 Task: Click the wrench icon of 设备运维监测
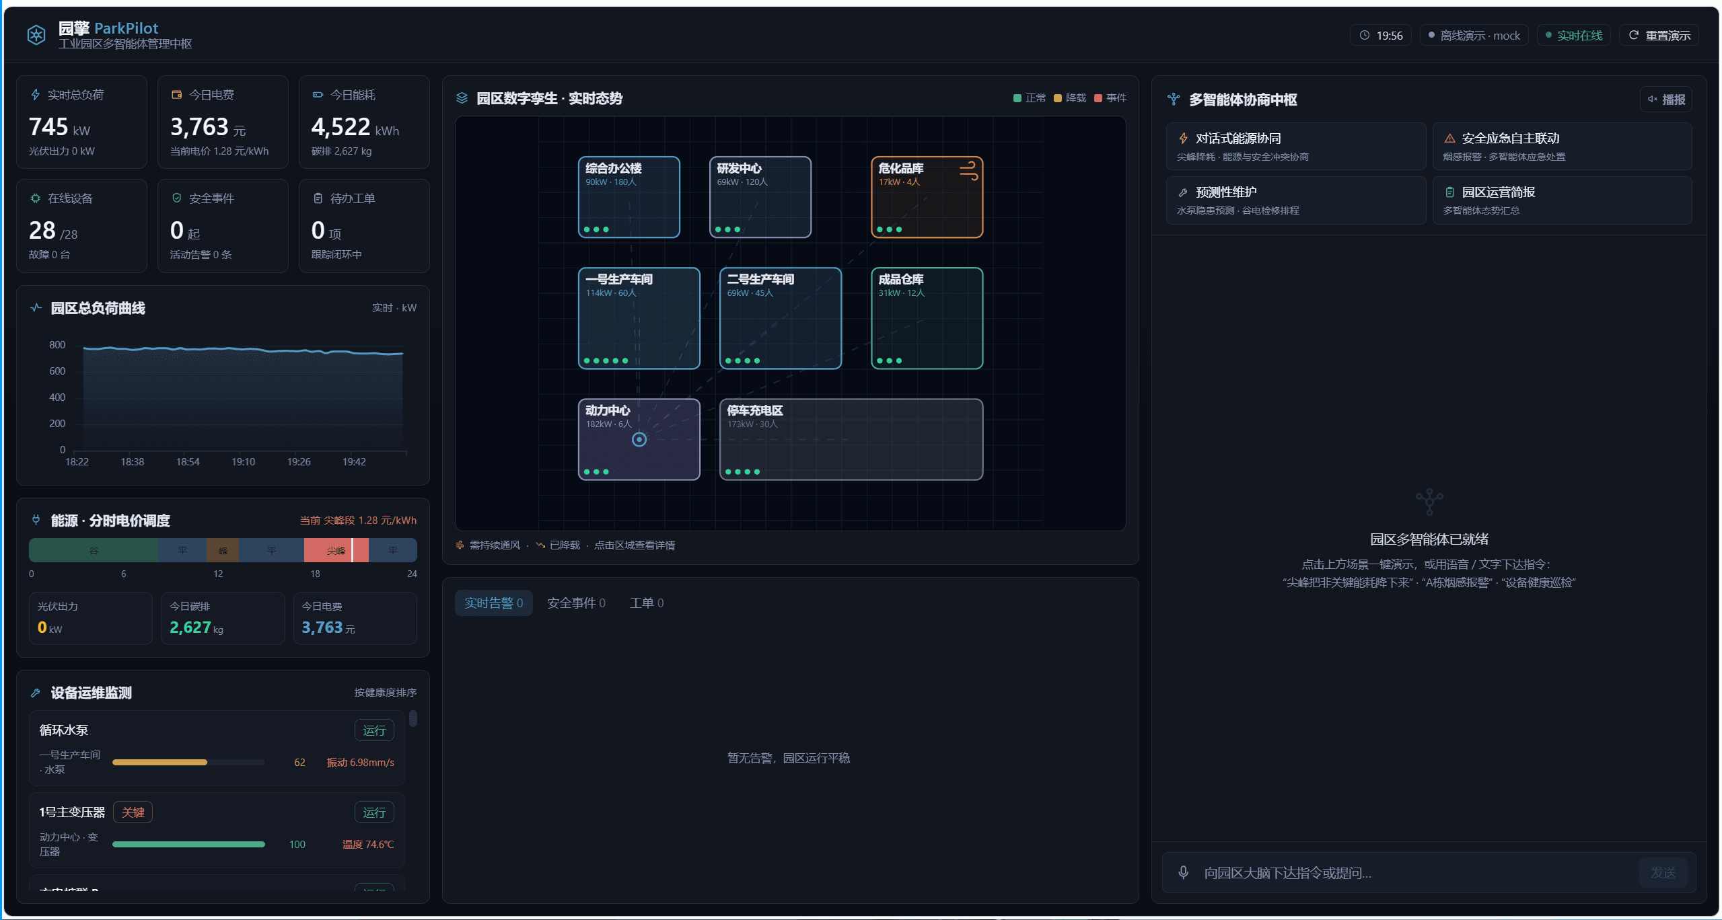point(36,693)
